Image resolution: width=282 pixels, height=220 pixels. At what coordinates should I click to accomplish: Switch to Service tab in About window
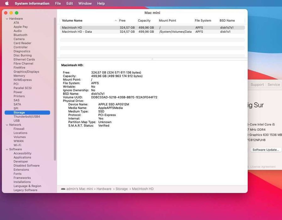274,85
